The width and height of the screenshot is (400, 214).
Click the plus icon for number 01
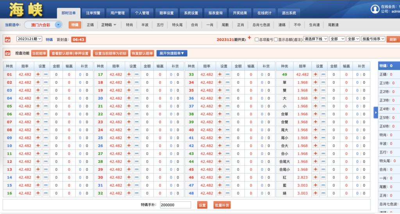click(x=38, y=74)
